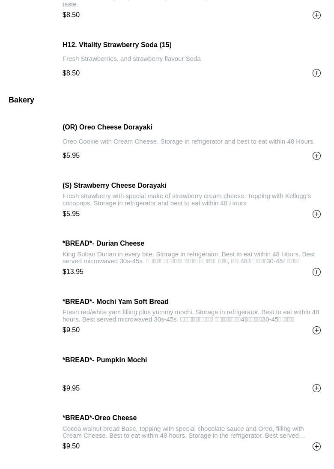Open the *BREAD*-Oreo Cheese item title

[99, 418]
